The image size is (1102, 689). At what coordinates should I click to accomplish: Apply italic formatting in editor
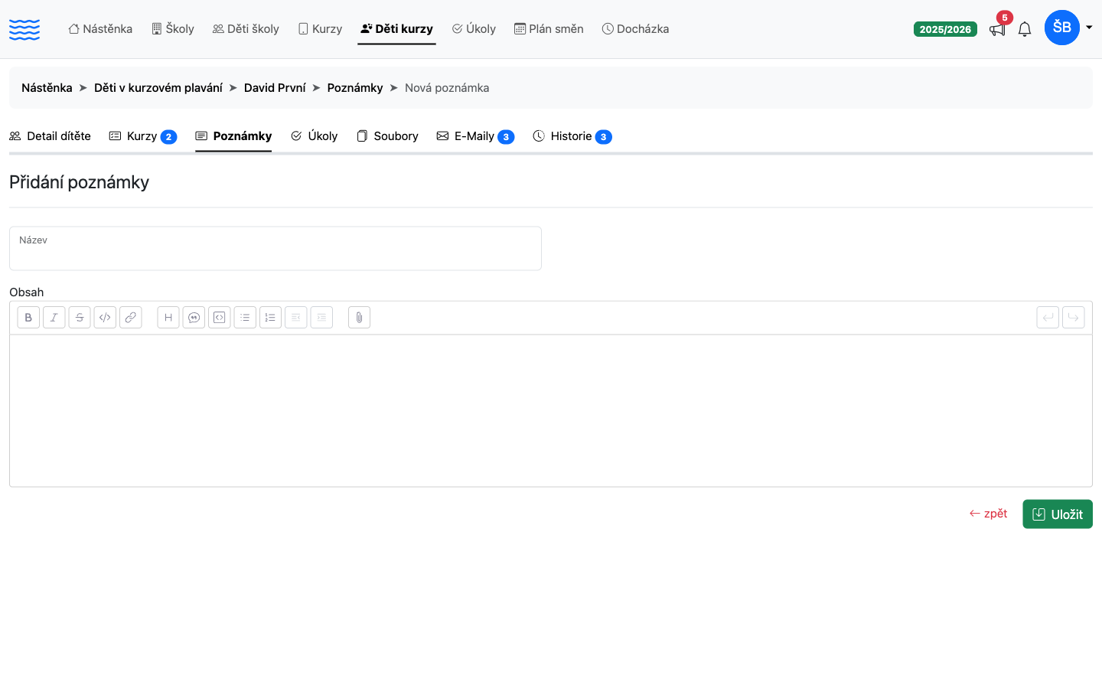54,318
